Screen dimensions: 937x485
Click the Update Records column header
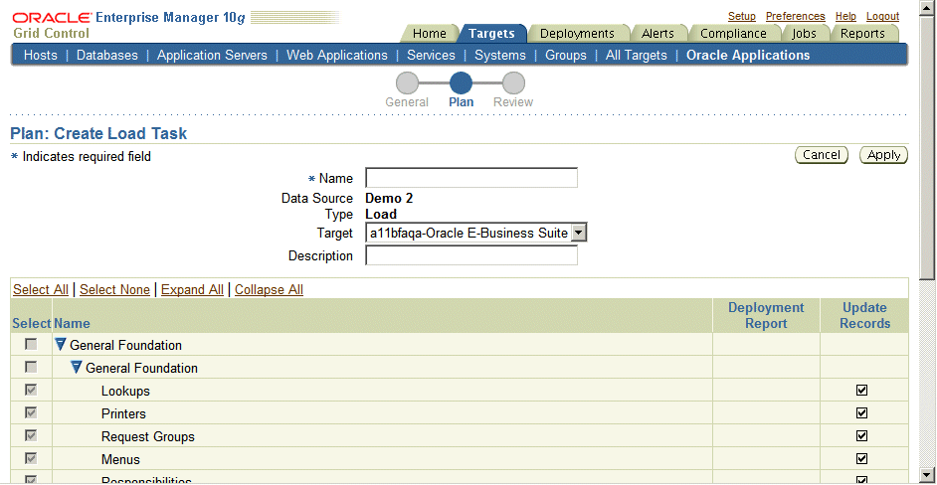[864, 315]
